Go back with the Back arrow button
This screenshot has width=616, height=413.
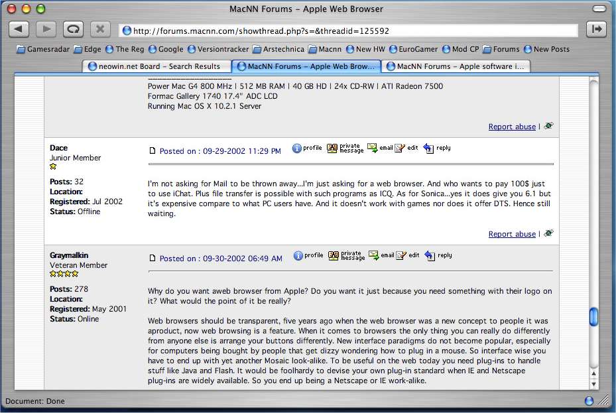(19, 29)
